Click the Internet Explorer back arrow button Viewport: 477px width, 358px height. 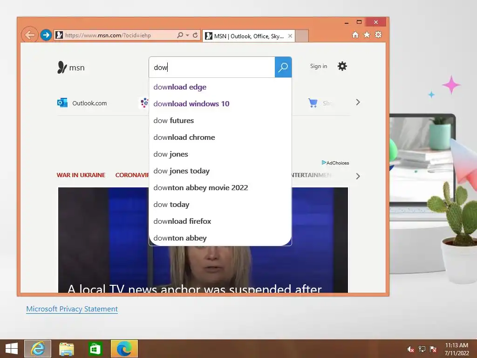(x=29, y=35)
